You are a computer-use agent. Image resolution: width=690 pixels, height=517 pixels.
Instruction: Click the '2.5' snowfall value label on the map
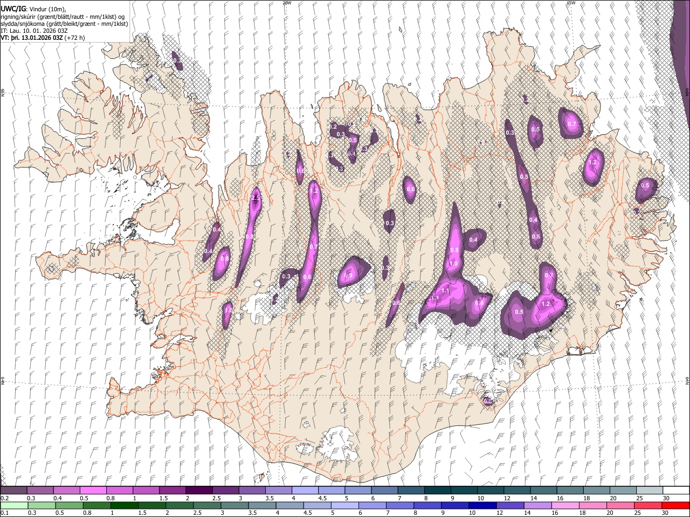[256, 198]
